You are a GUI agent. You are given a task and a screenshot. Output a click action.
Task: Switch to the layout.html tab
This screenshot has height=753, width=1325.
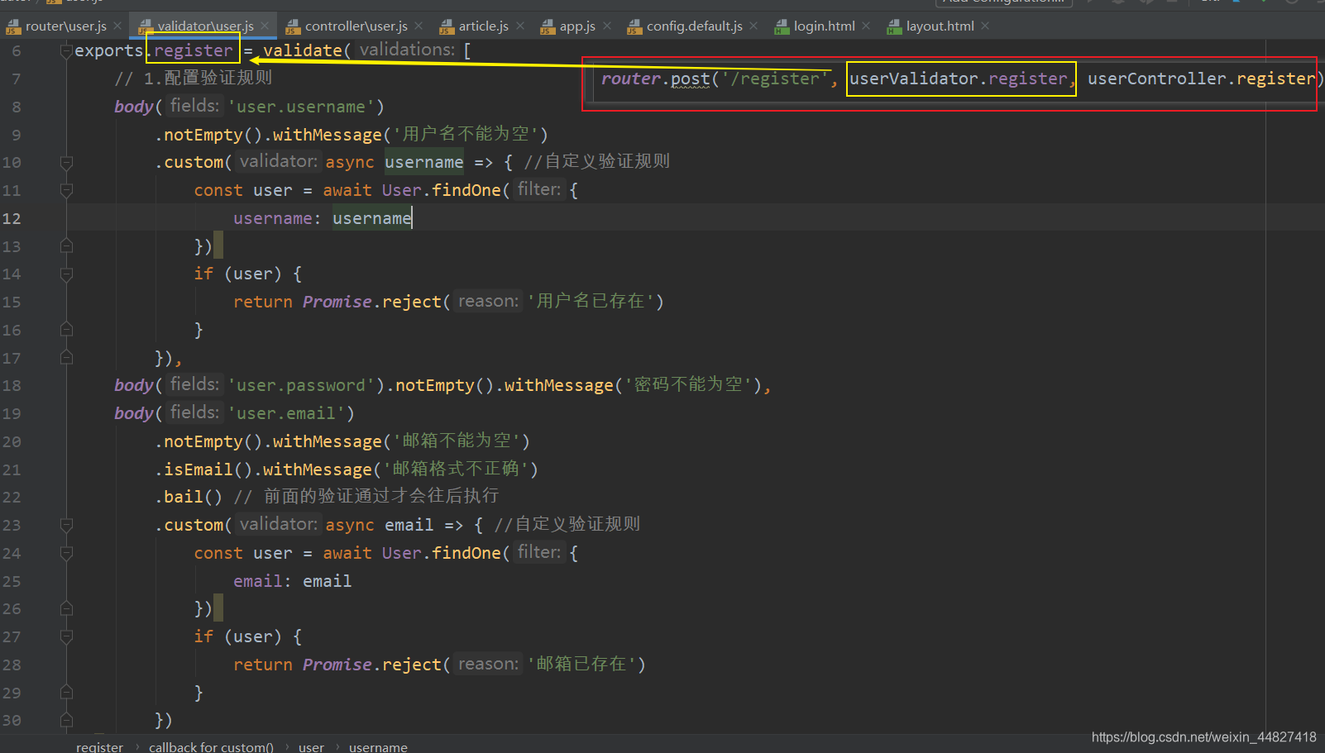coord(940,26)
